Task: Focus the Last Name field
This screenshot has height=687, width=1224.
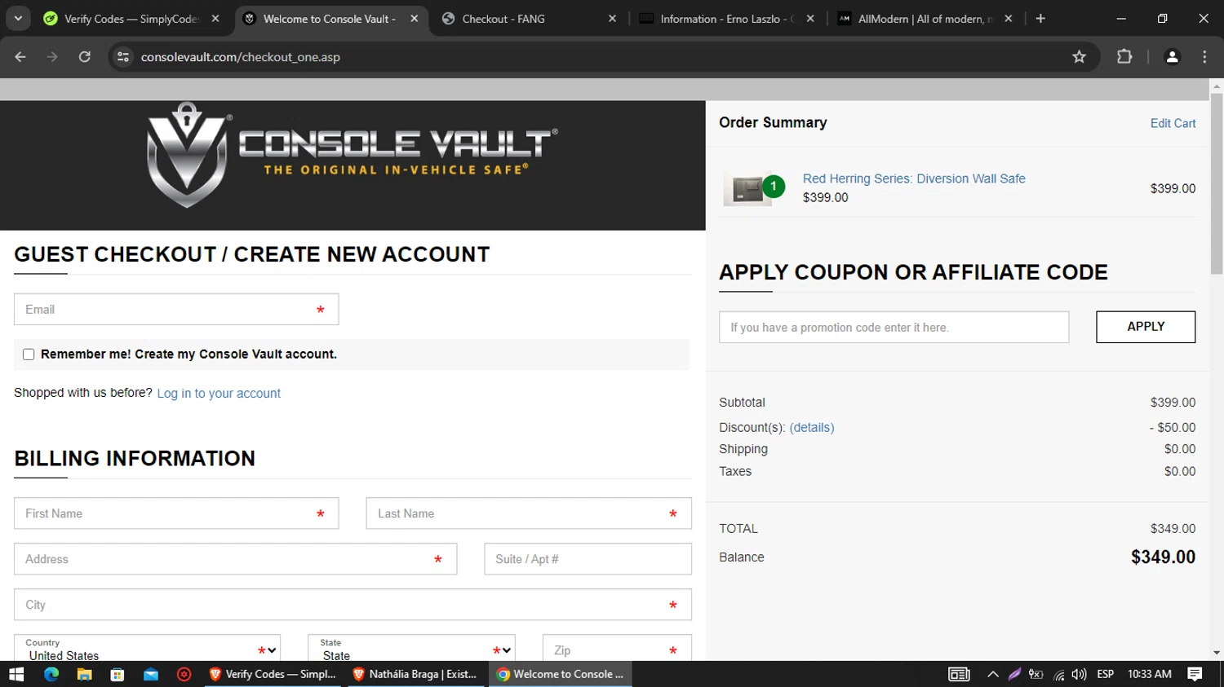Action: click(x=529, y=513)
